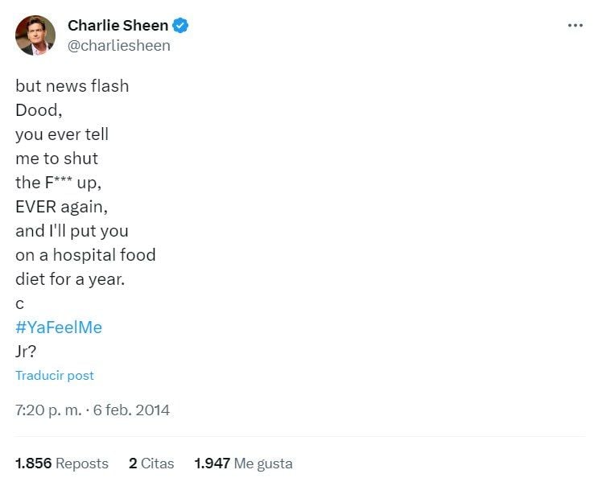Open the 7:20 p. m. timestamp
594x482 pixels.
coord(48,410)
